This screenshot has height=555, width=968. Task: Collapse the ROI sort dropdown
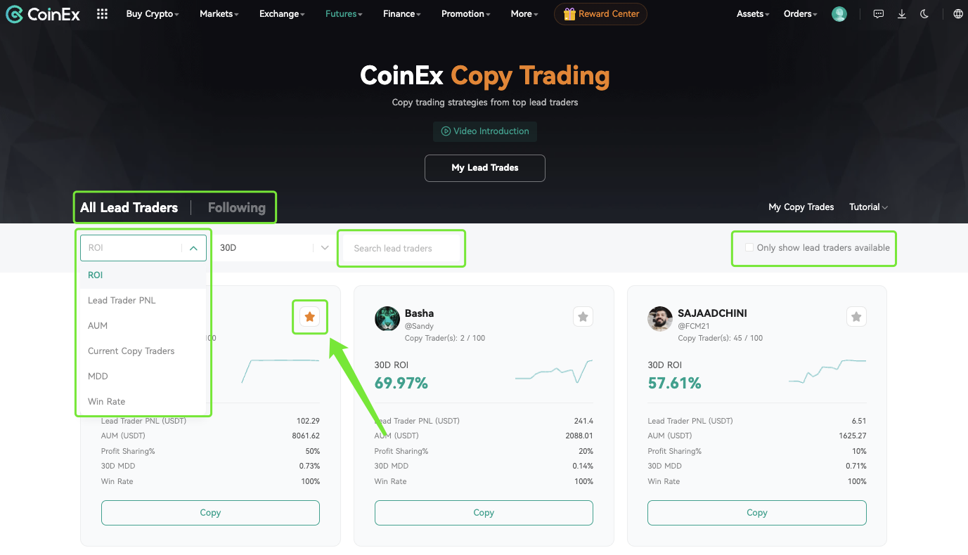(x=193, y=247)
